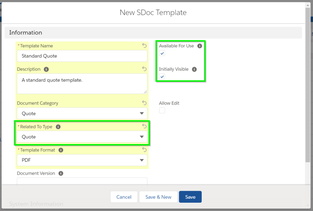This screenshot has height=211, width=313.
Task: Cancel the new template dialog
Action: [x=124, y=197]
